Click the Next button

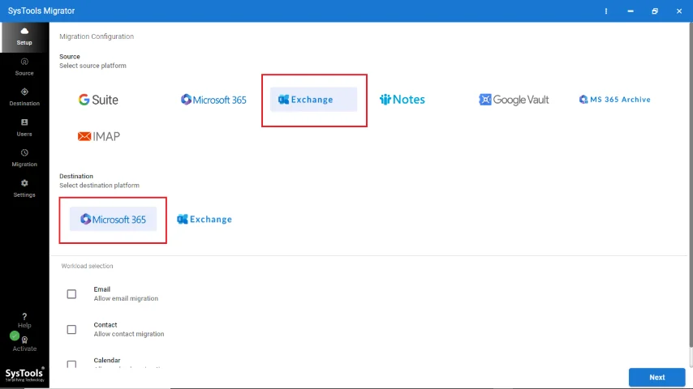pos(656,378)
